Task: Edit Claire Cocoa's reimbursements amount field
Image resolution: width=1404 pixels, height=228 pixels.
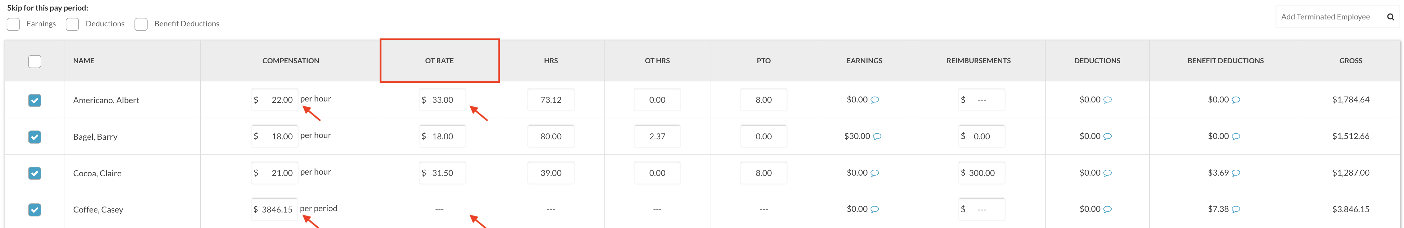Action: 981,173
